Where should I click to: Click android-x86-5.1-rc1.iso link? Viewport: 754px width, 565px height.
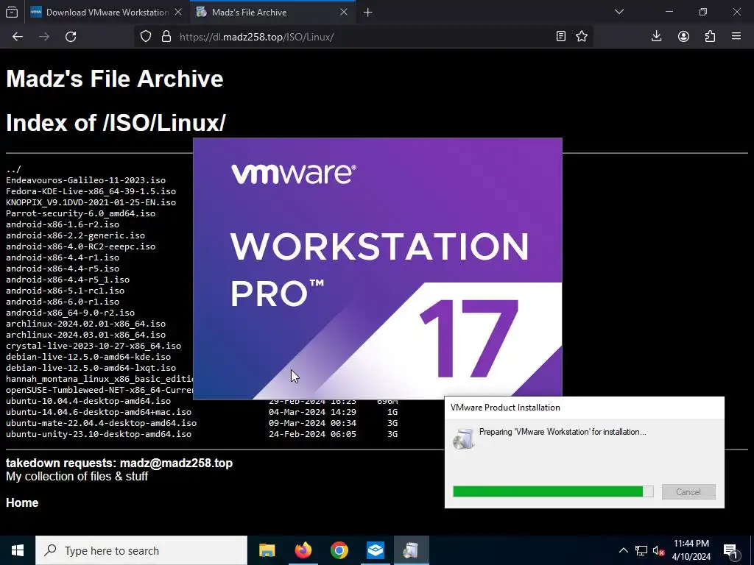click(65, 291)
